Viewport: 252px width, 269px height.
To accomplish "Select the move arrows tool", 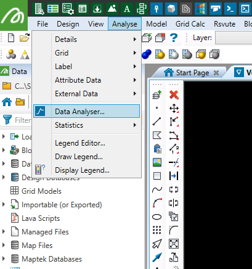I will click(174, 108).
